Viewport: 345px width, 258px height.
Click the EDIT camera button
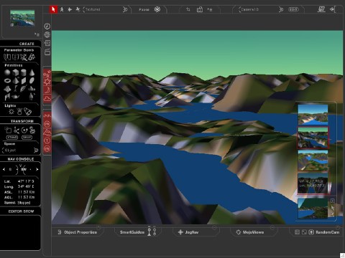pyautogui.click(x=293, y=9)
